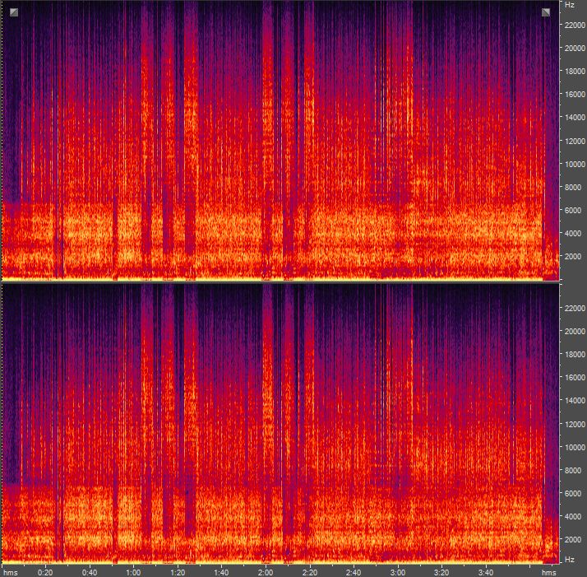Click 4000 on the upper channel frequency scale
587x577 pixels.
pyautogui.click(x=573, y=233)
